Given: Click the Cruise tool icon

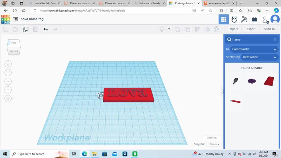Looking at the screenshot, I should click(x=217, y=29).
